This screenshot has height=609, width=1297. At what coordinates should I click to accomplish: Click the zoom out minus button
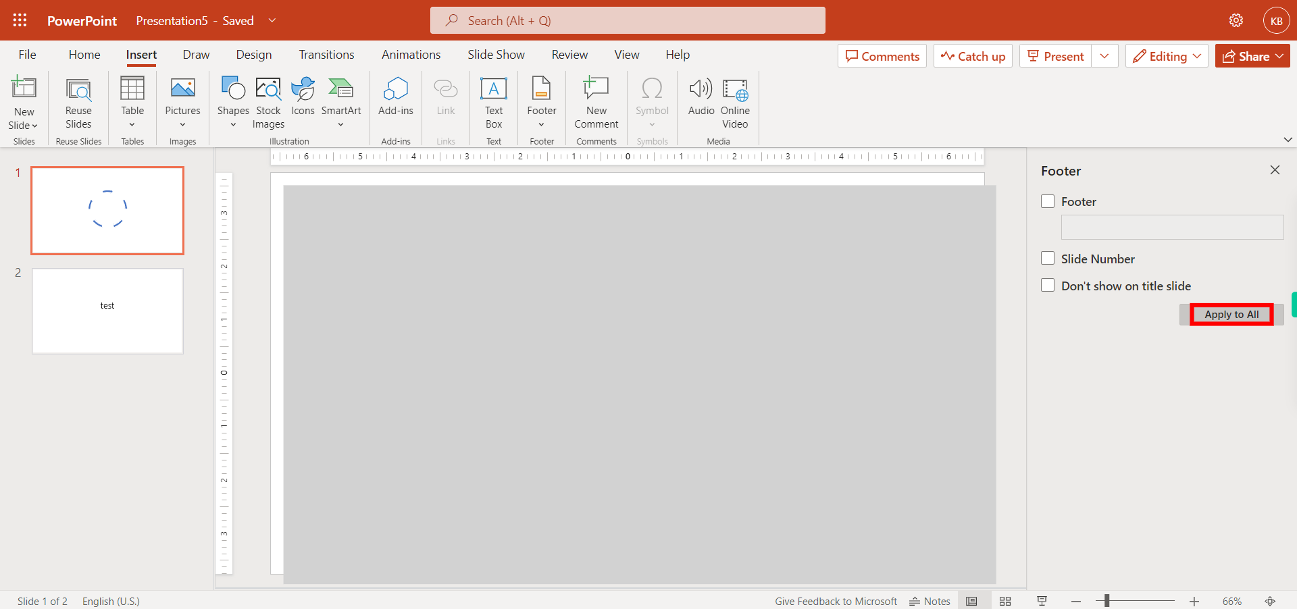coord(1076,601)
